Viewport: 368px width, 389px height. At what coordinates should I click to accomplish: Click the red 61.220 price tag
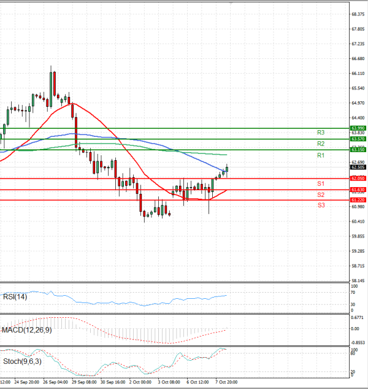coord(358,200)
